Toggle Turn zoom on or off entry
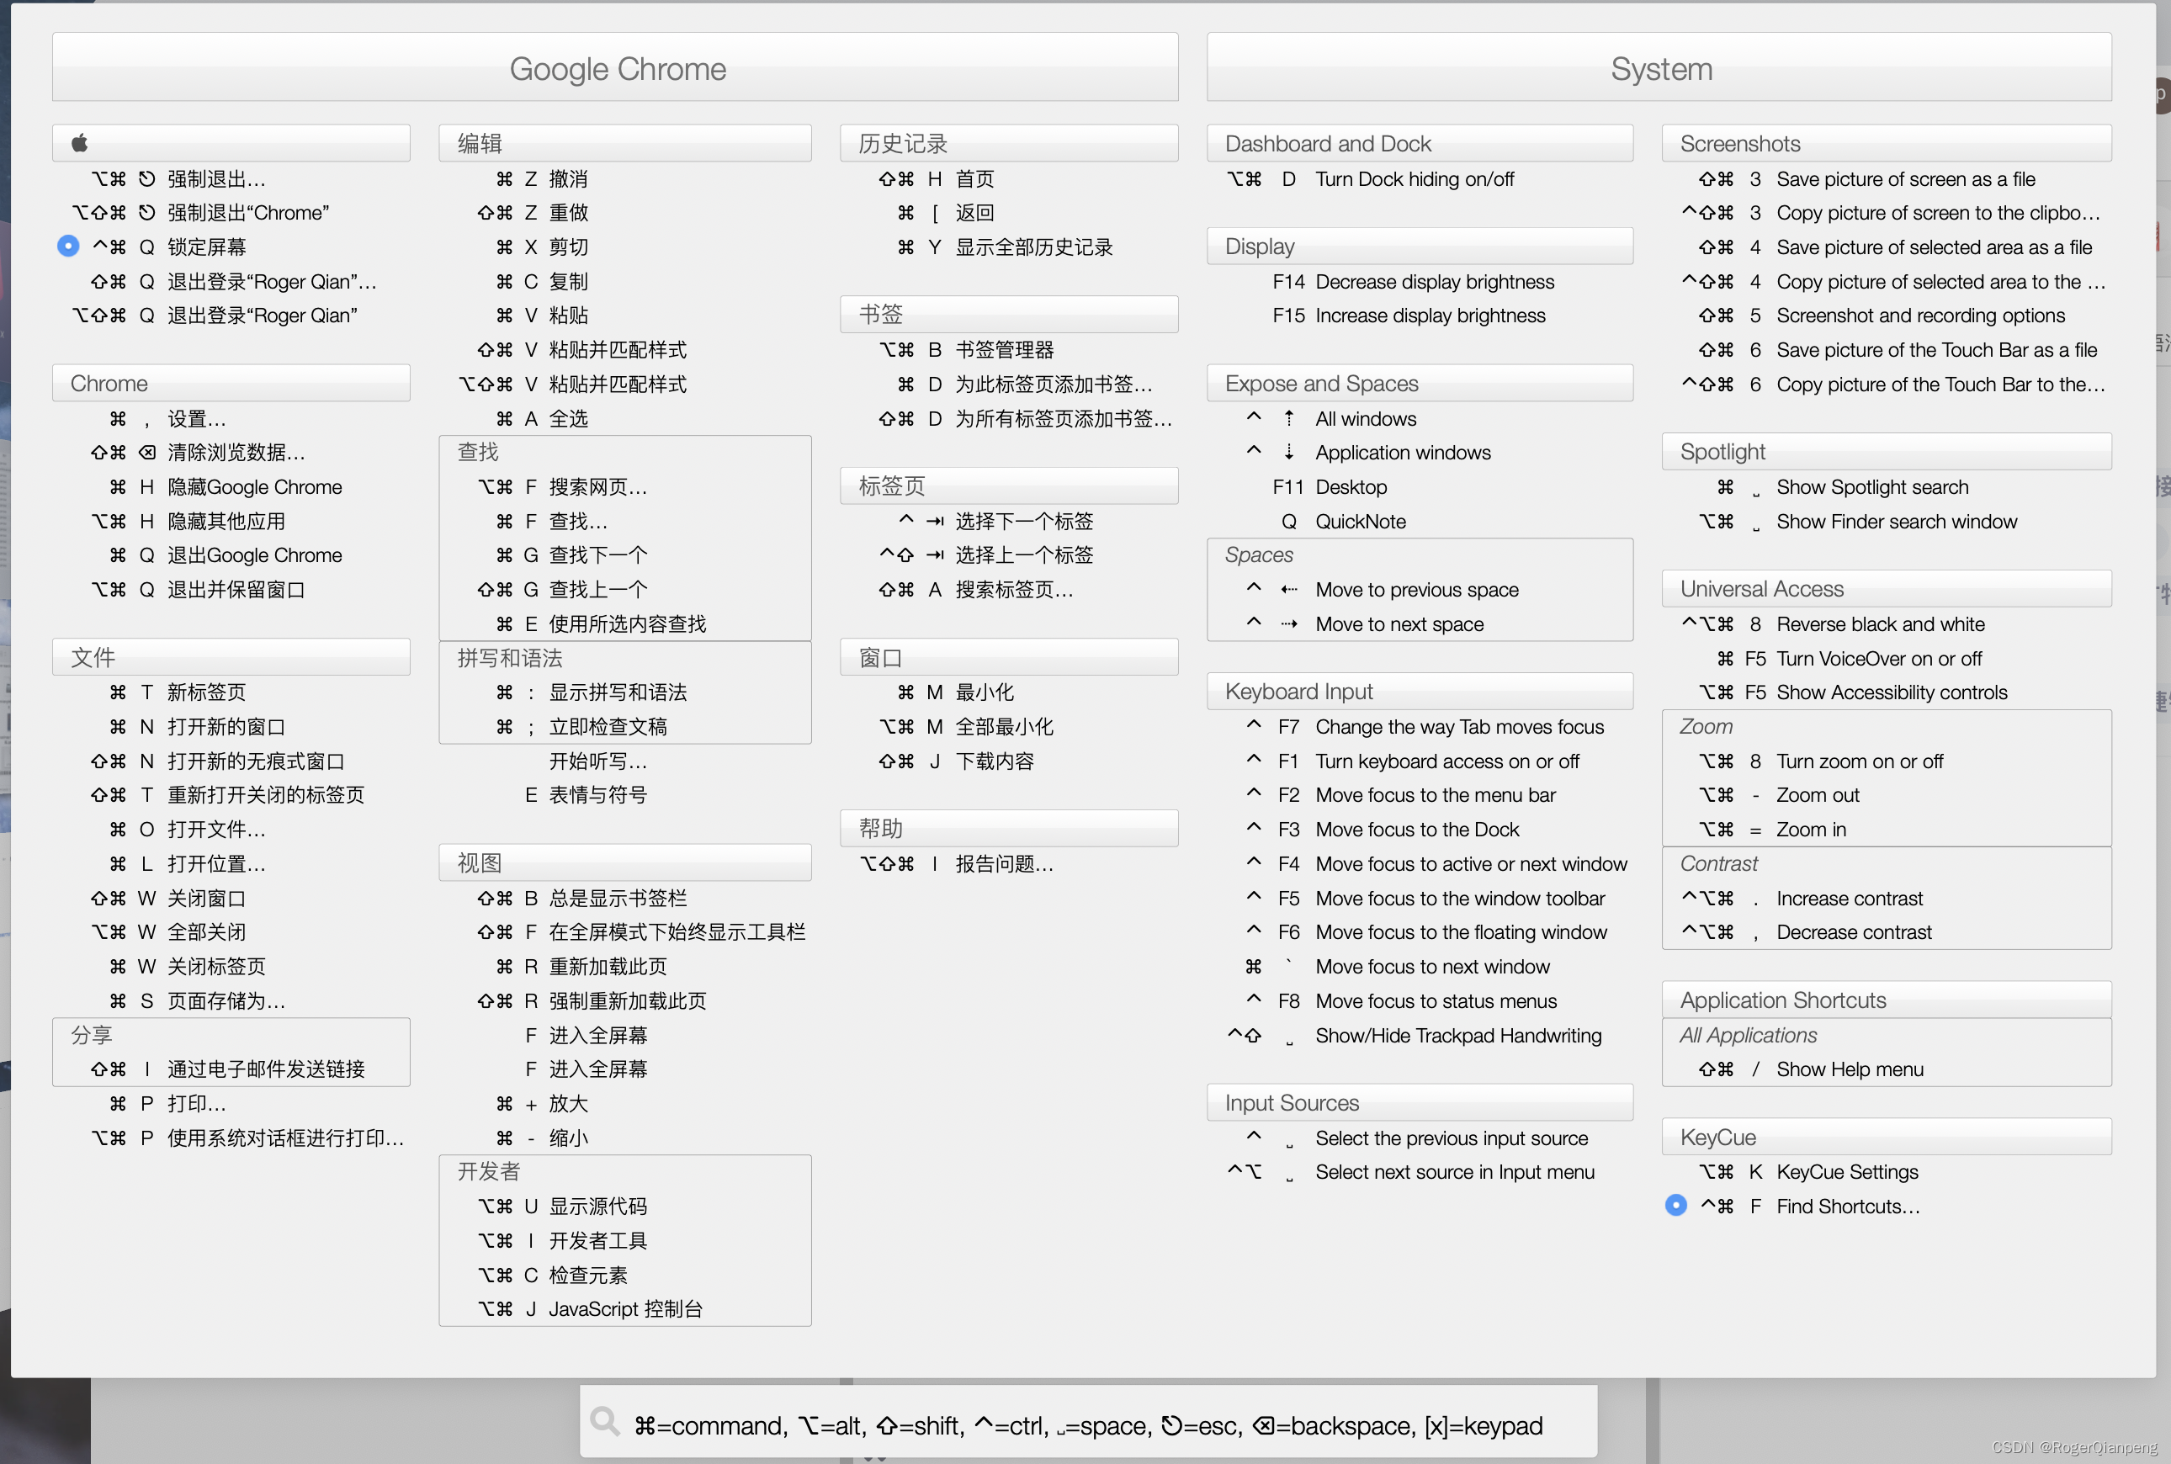This screenshot has width=2171, height=1464. pyautogui.click(x=1858, y=761)
